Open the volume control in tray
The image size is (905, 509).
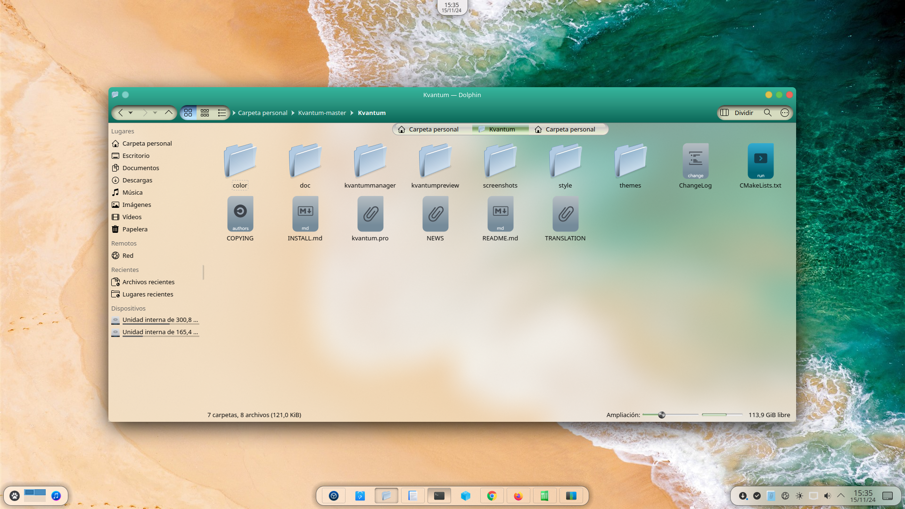pyautogui.click(x=827, y=496)
